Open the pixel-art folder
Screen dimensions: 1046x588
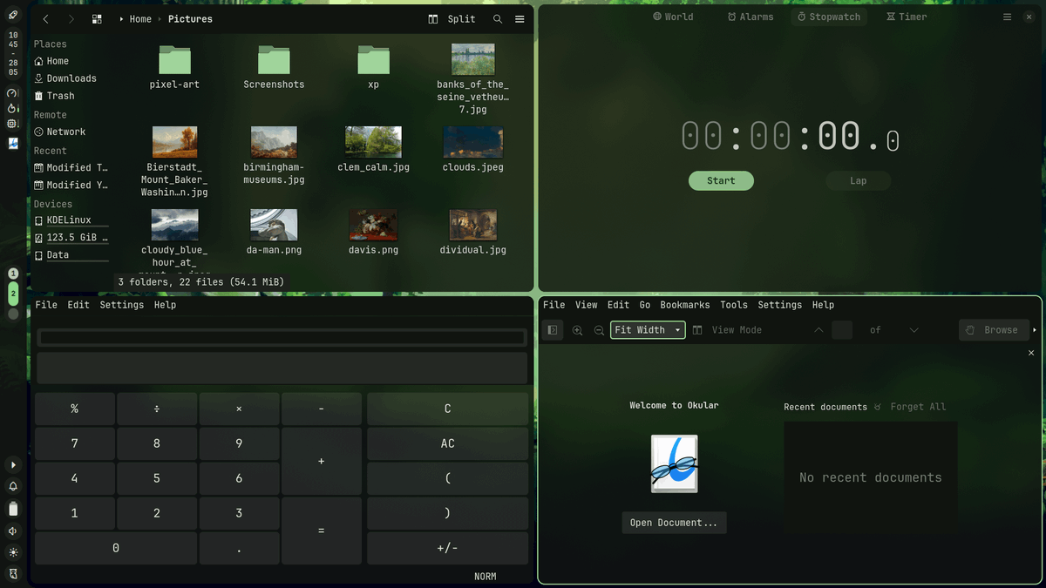174,68
